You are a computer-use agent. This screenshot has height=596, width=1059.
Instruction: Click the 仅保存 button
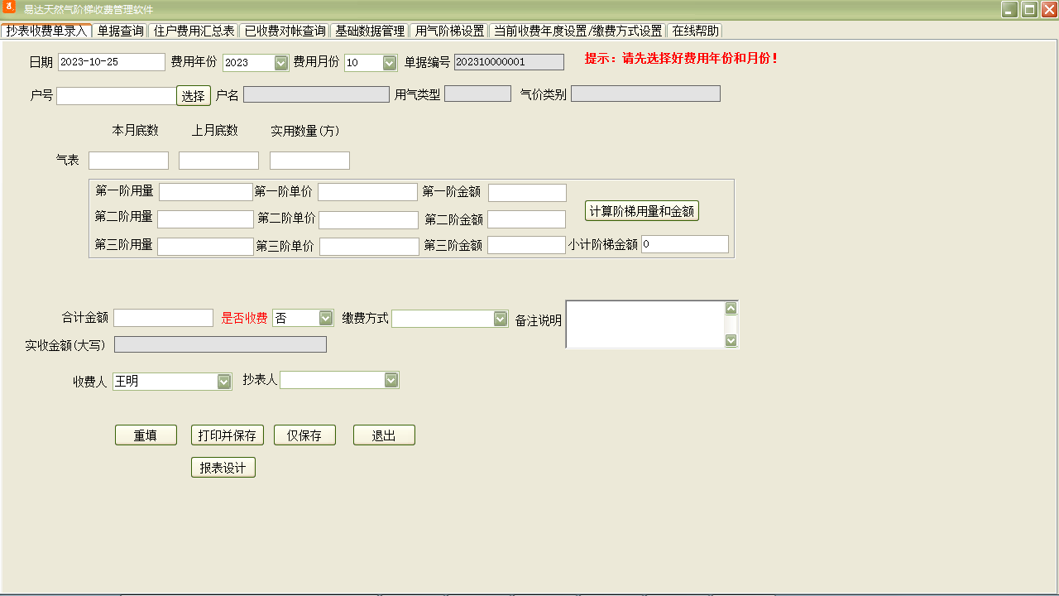point(304,435)
